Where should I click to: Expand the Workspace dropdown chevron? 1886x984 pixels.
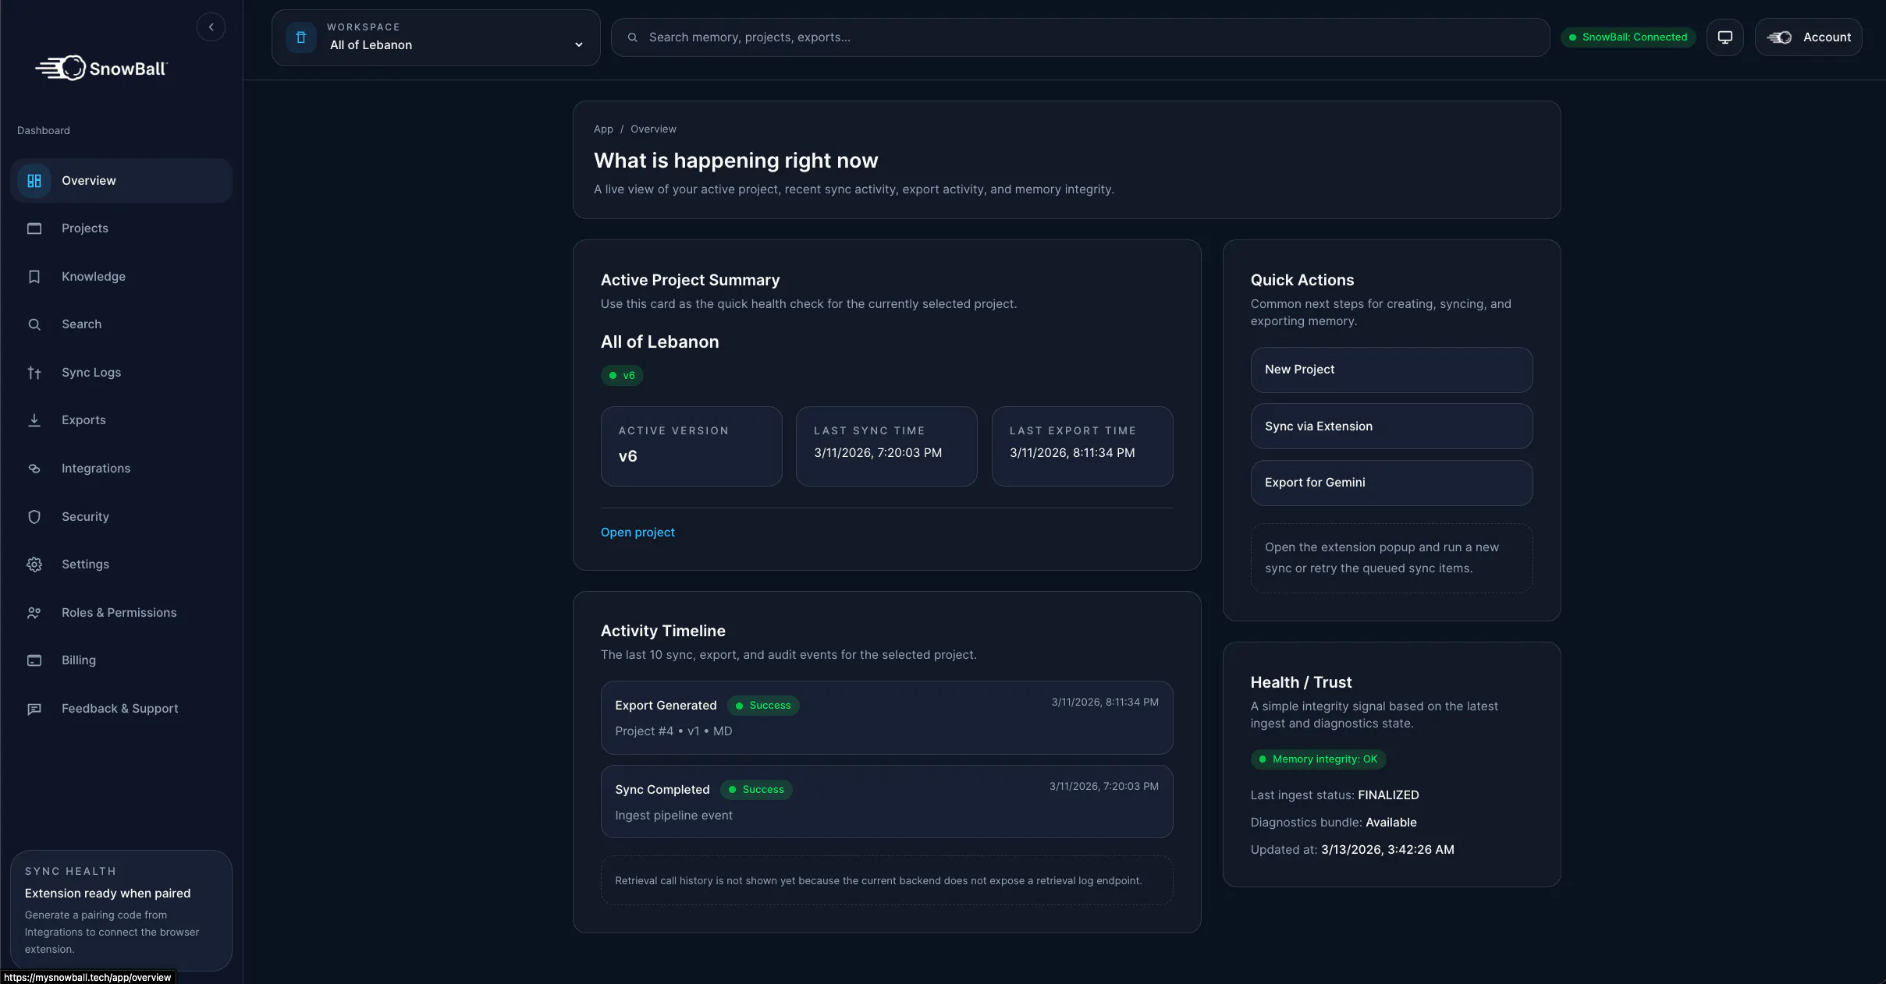coord(579,44)
